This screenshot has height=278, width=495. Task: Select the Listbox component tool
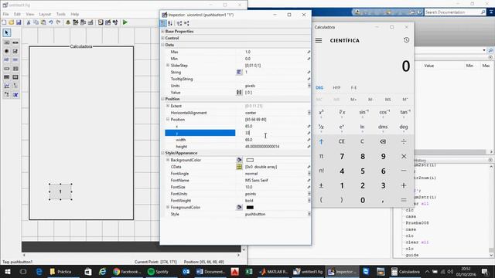pyautogui.click(x=15, y=69)
